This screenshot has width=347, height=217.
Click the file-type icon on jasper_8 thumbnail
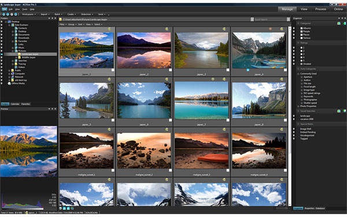pyautogui.click(x=282, y=79)
